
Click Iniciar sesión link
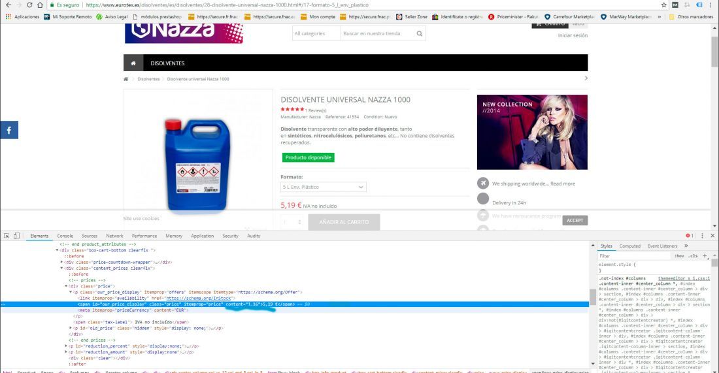point(573,35)
